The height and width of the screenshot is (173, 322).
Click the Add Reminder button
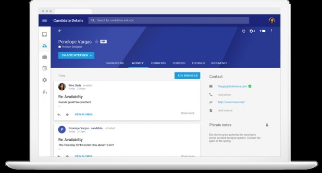(x=187, y=75)
